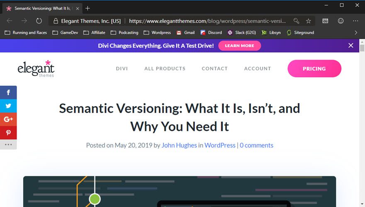Open the extension icon beside the star
Viewport: 365px width, 207px height.
point(325,21)
